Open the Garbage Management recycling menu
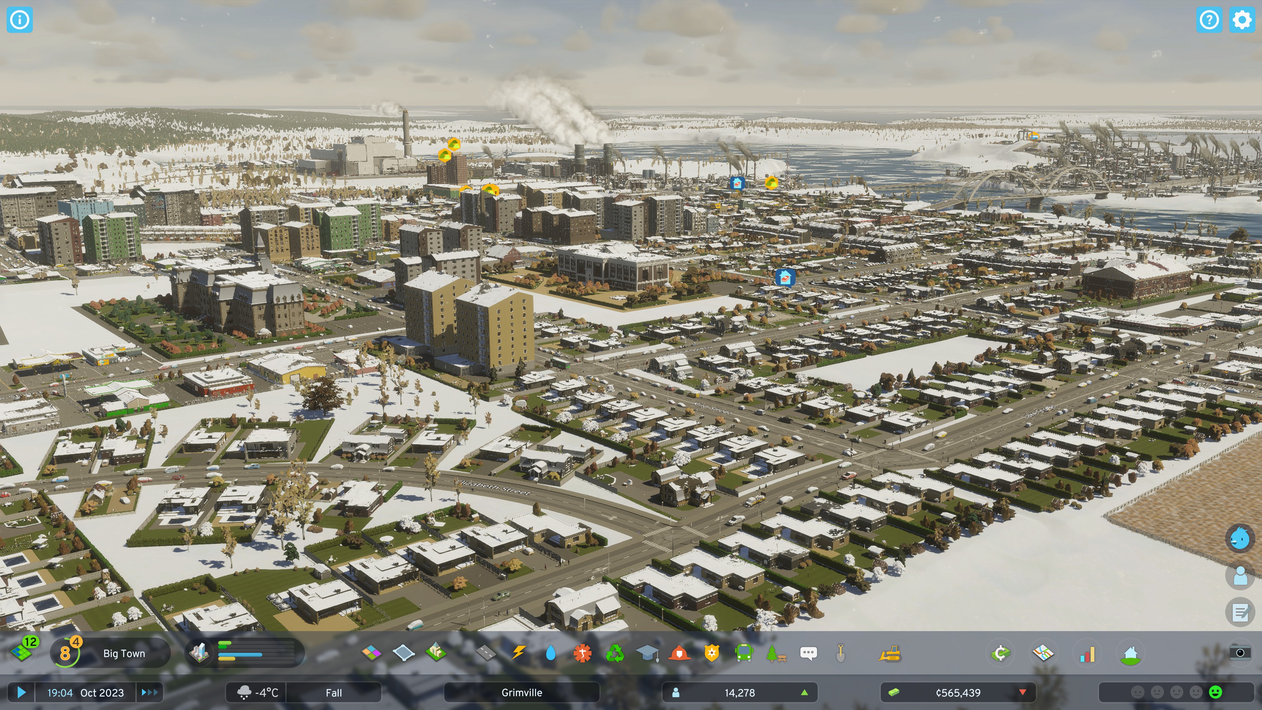 tap(615, 653)
